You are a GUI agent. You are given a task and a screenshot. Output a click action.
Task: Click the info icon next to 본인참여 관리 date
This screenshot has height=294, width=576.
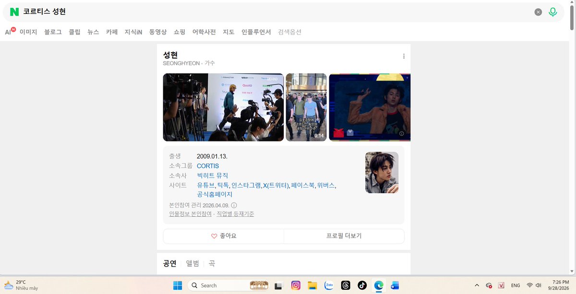(x=234, y=205)
